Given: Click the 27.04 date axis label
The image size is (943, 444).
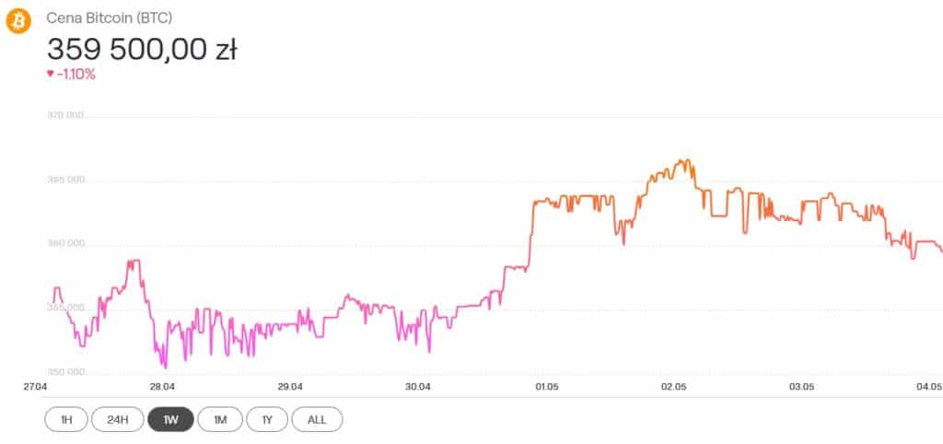Looking at the screenshot, I should [36, 386].
